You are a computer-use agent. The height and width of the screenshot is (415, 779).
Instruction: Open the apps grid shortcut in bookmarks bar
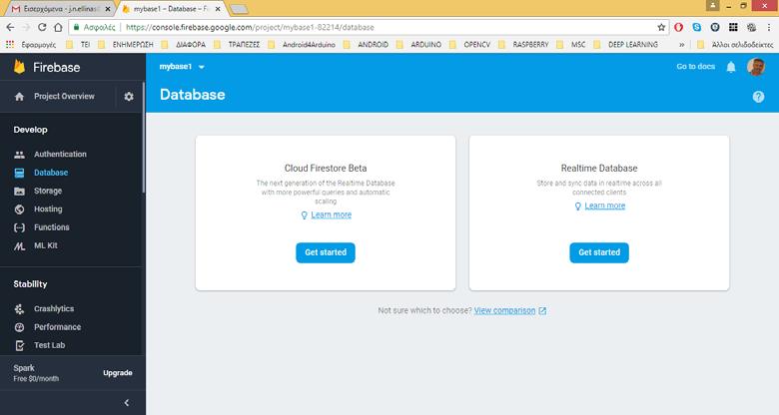pos(9,44)
